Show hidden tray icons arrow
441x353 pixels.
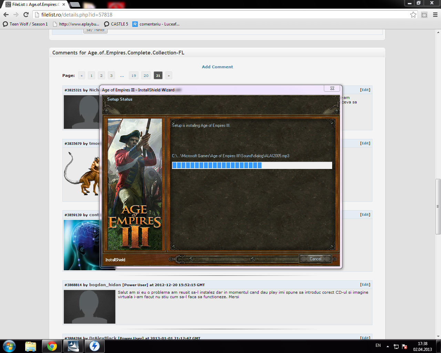388,346
